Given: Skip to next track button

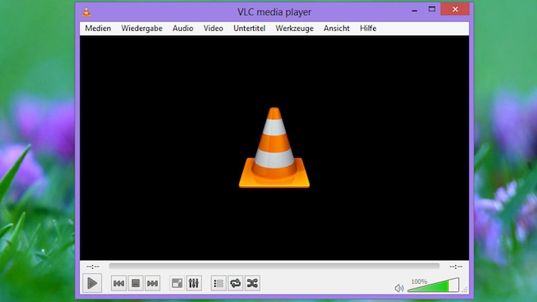Looking at the screenshot, I should click(x=153, y=283).
